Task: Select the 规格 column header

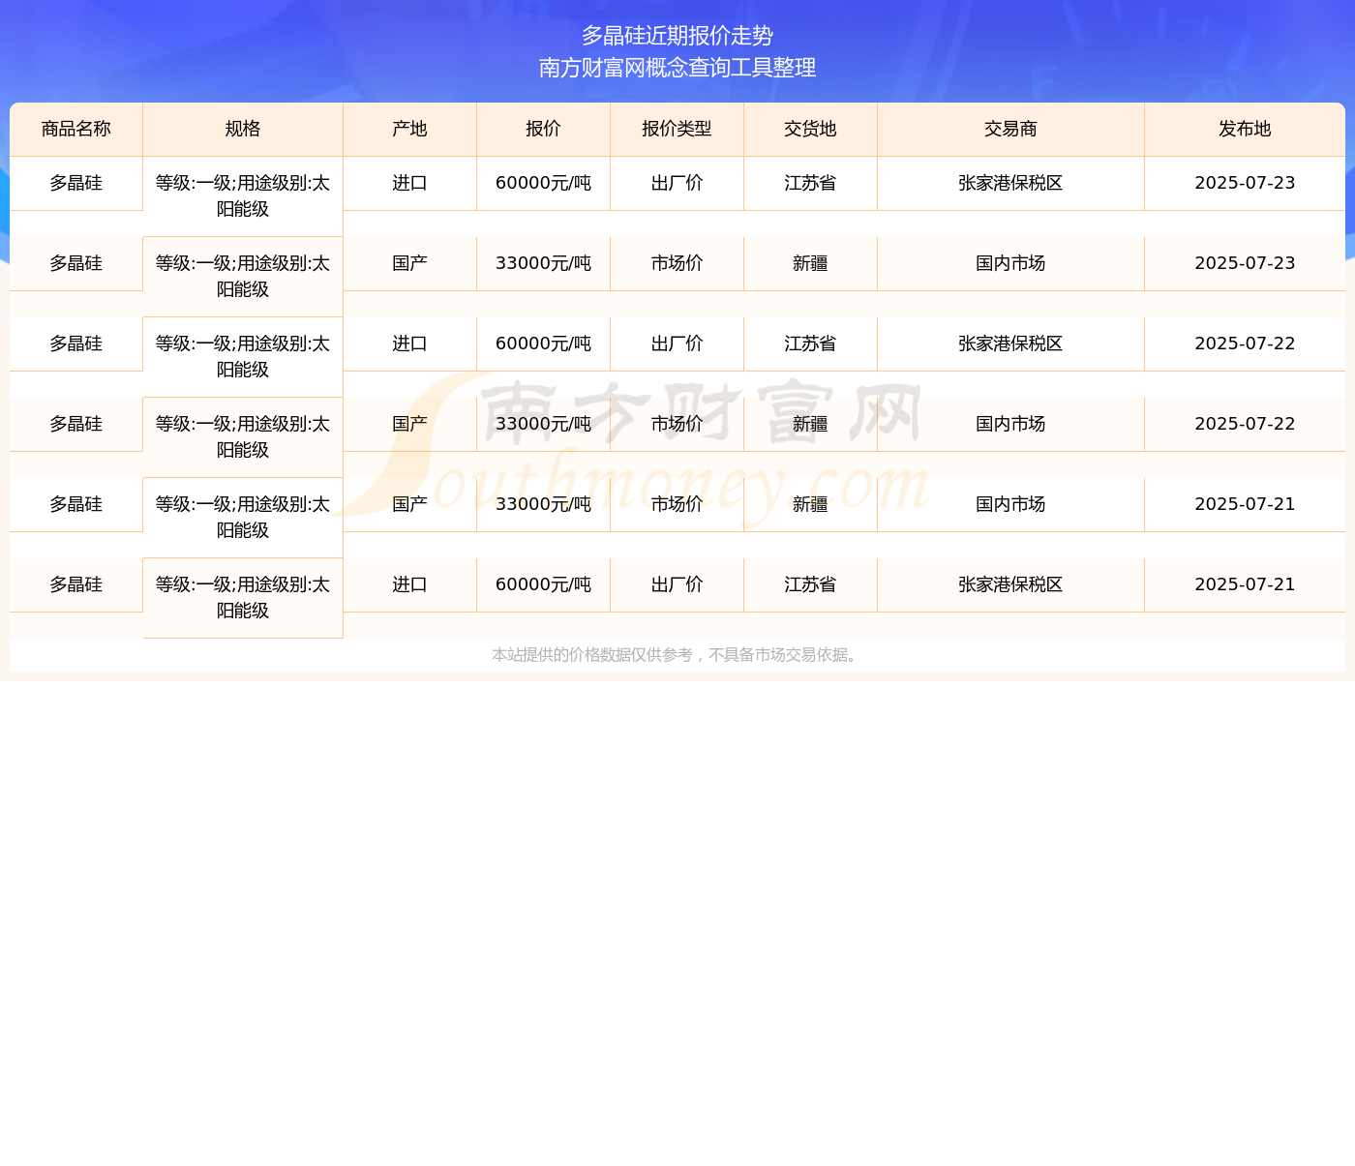Action: click(x=243, y=129)
